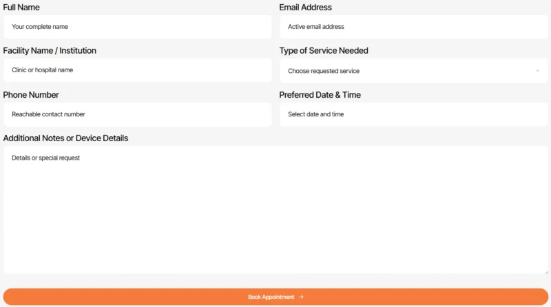Click the chevron in the service dropdown
The image size is (551, 307).
pos(537,71)
